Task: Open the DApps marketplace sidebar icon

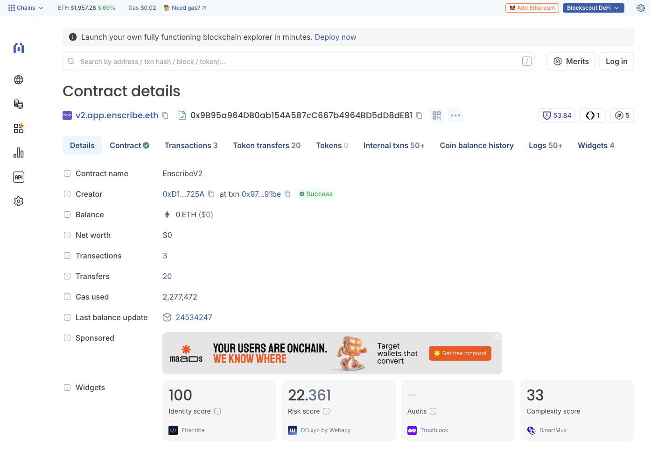Action: point(18,128)
